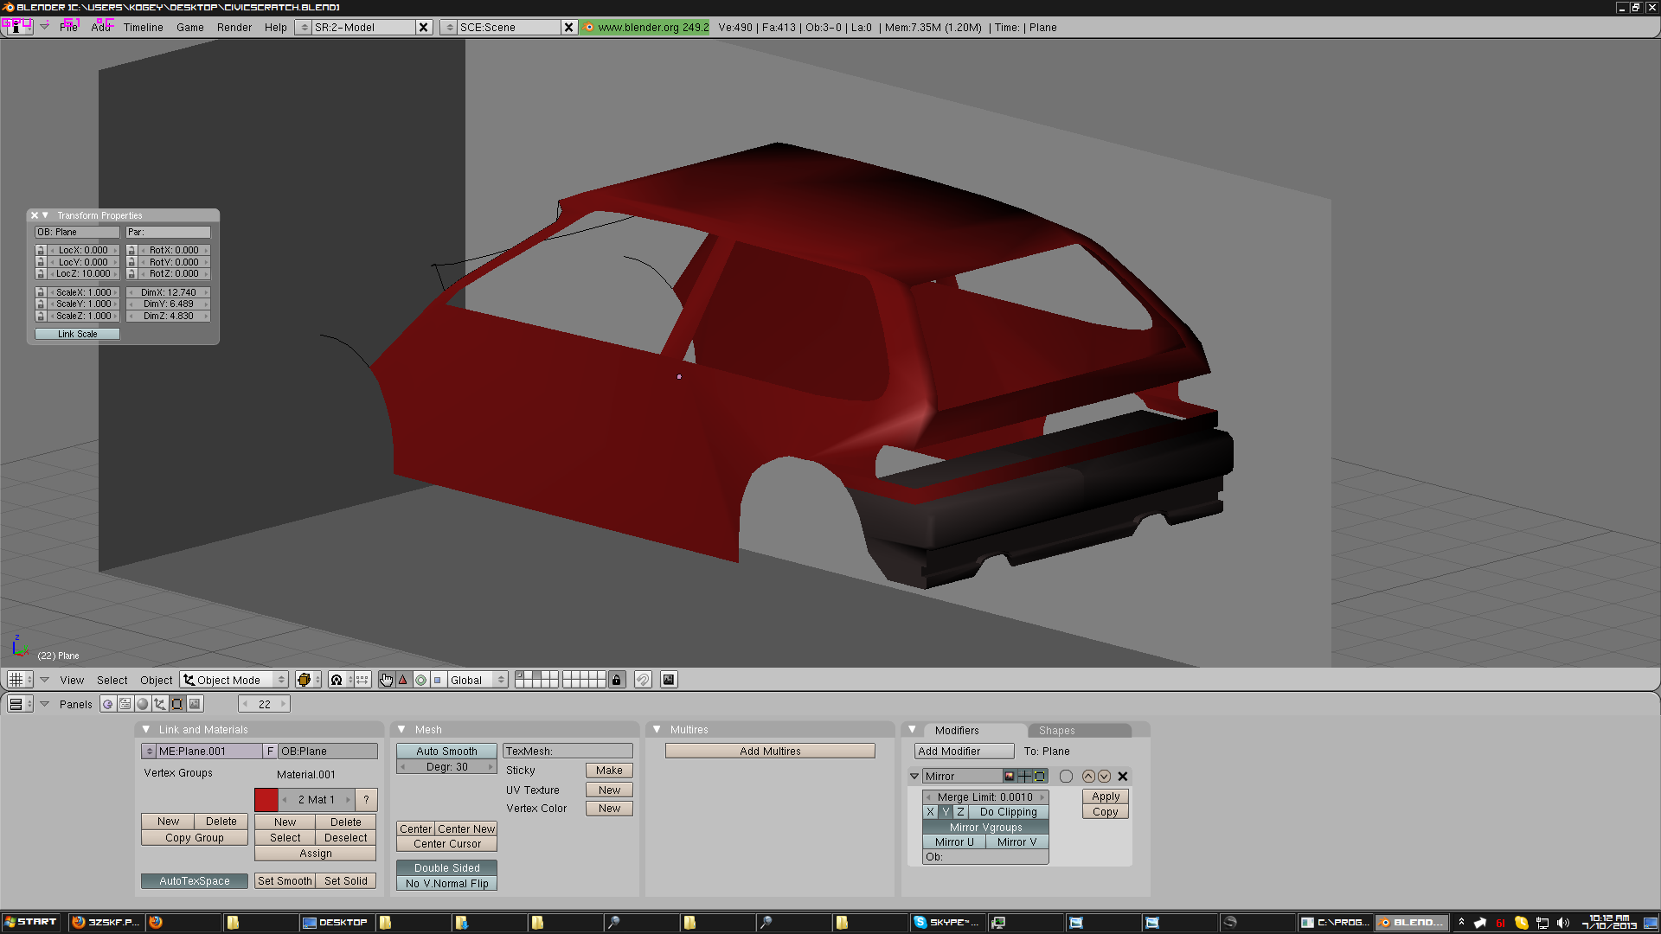Viewport: 1661px width, 934px height.
Task: Enable Mirror modifier during rendering icon
Action: (x=1010, y=777)
